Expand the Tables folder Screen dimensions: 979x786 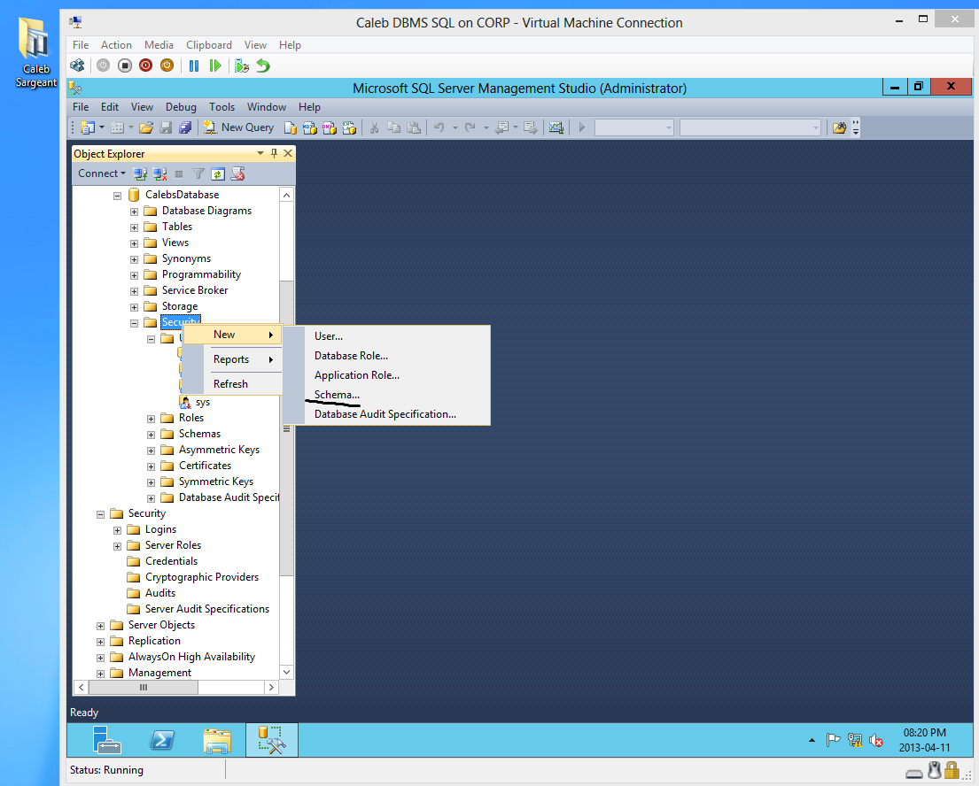pyautogui.click(x=135, y=227)
